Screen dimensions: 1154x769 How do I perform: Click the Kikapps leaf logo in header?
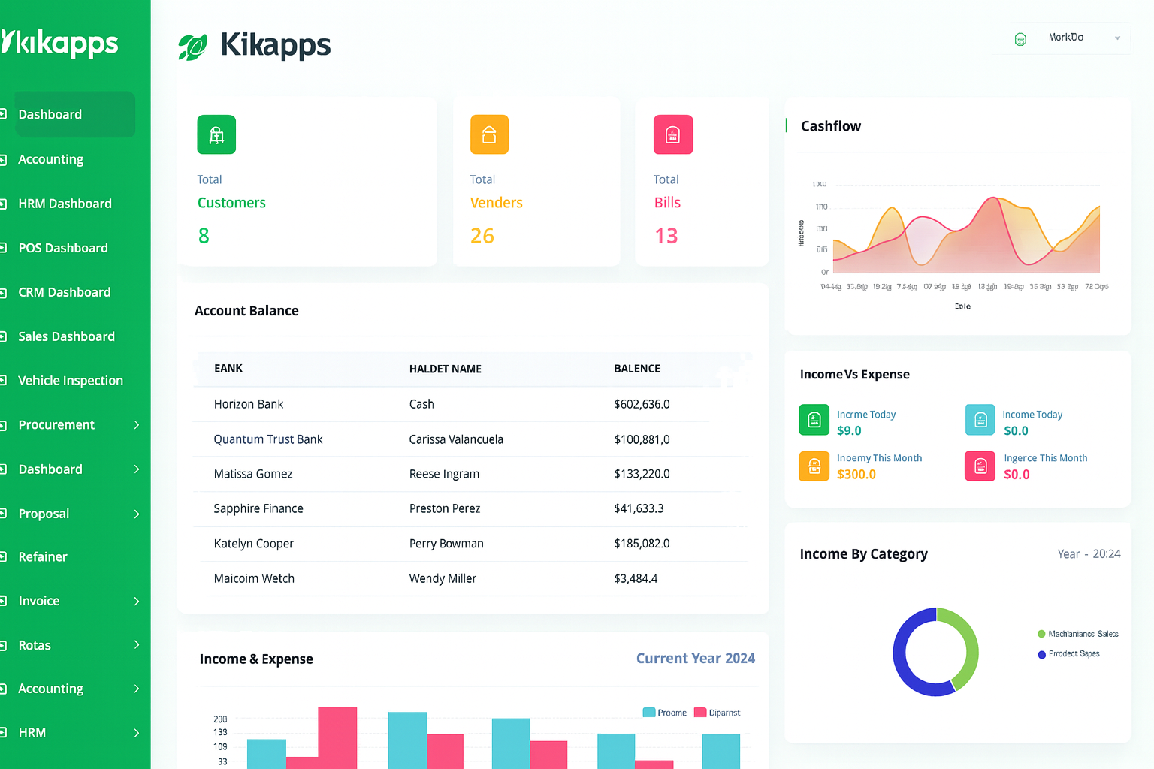point(192,47)
